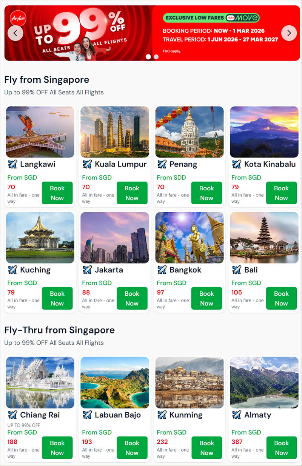This screenshot has height=466, width=302.
Task: Click the airplane icon beside Bangkok
Action: pyautogui.click(x=162, y=270)
